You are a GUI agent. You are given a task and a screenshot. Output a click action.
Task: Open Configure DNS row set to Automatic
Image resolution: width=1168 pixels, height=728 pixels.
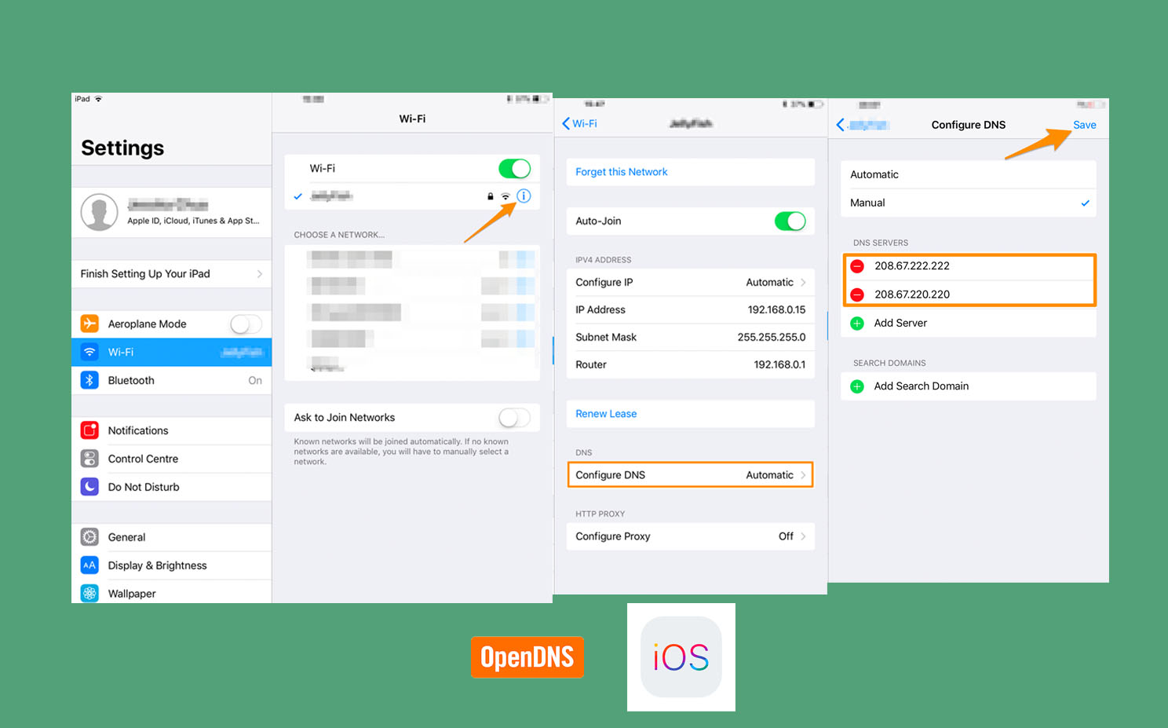click(690, 475)
